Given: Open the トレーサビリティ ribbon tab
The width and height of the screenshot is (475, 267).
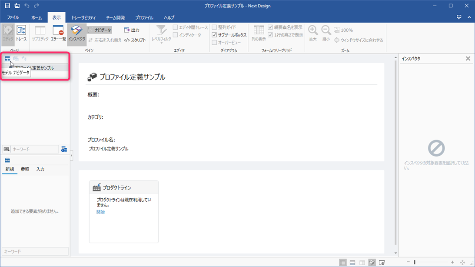Looking at the screenshot, I should (83, 18).
